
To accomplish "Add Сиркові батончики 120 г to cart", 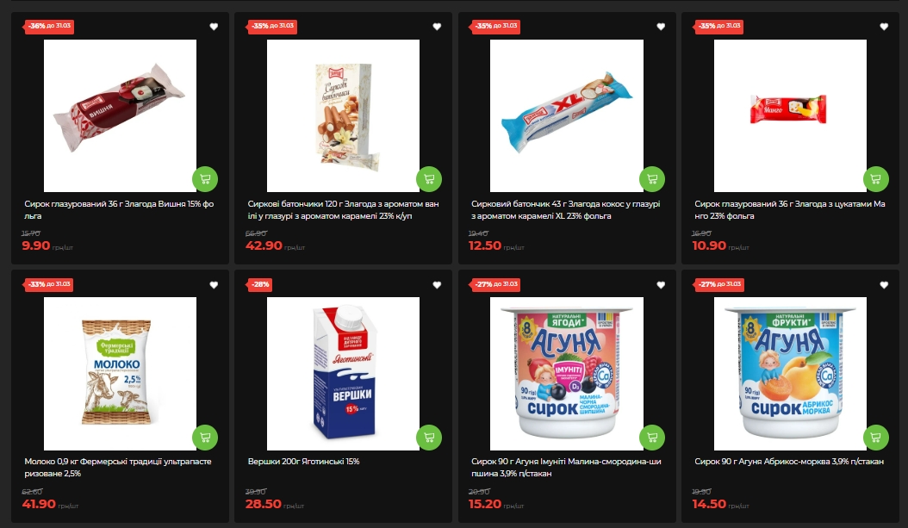I will tap(428, 179).
